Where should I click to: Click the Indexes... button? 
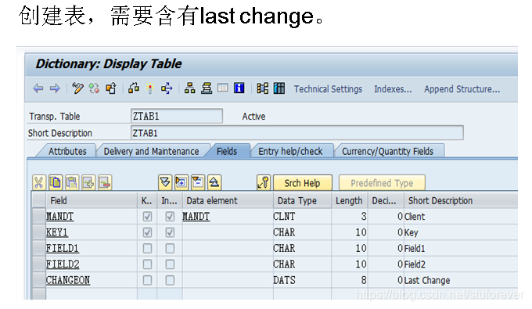[x=393, y=89]
